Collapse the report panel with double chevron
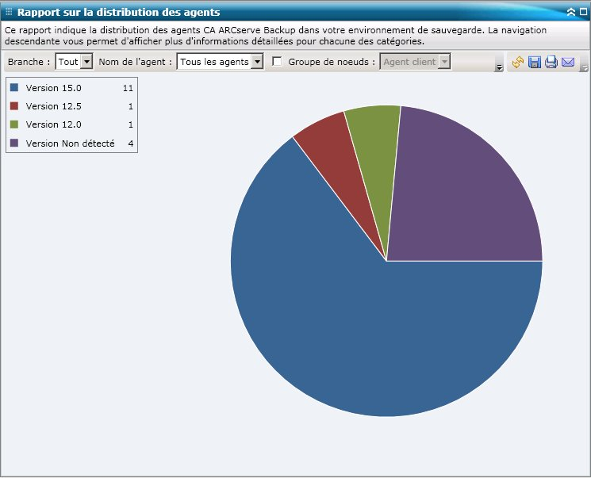This screenshot has width=591, height=478. click(x=570, y=13)
